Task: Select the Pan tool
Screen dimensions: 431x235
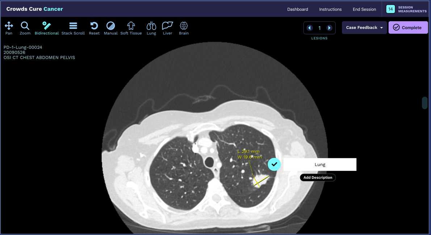Action: tap(9, 28)
